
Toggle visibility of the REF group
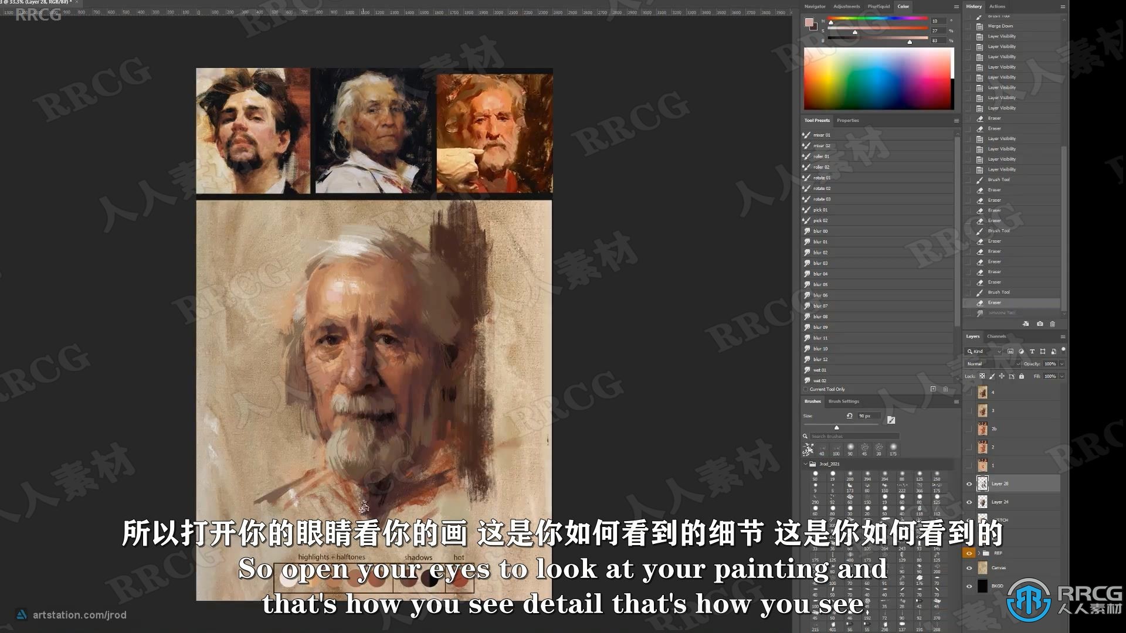tap(969, 553)
